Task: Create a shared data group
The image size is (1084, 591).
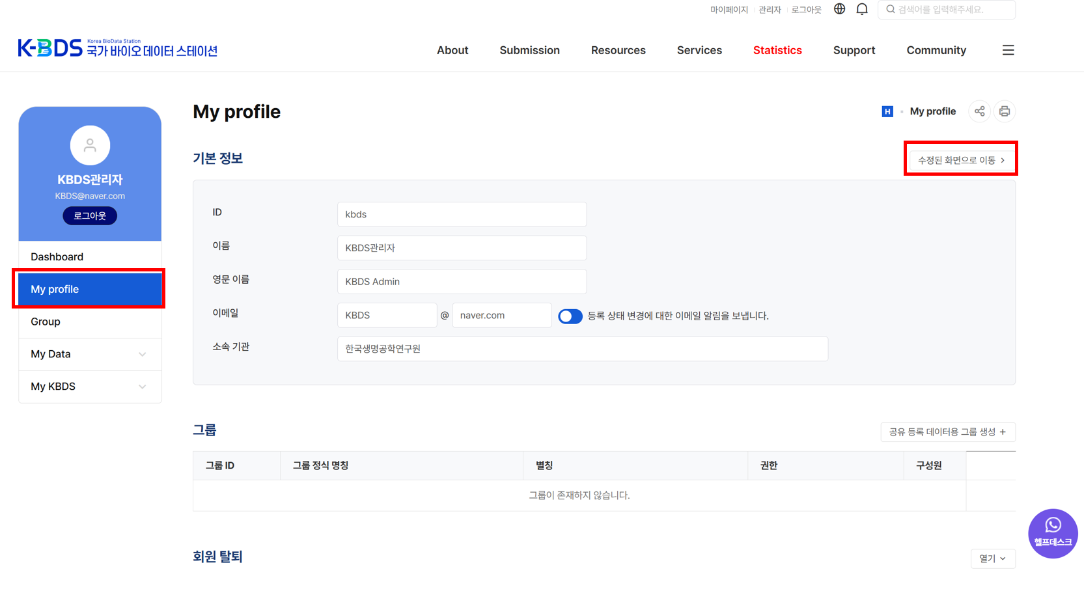Action: click(x=949, y=432)
